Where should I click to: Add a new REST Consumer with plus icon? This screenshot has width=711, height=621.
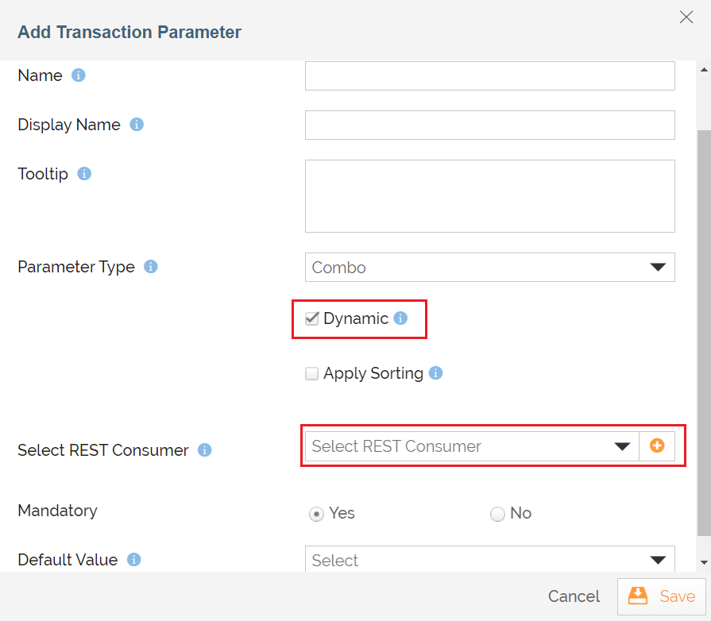[x=657, y=446]
